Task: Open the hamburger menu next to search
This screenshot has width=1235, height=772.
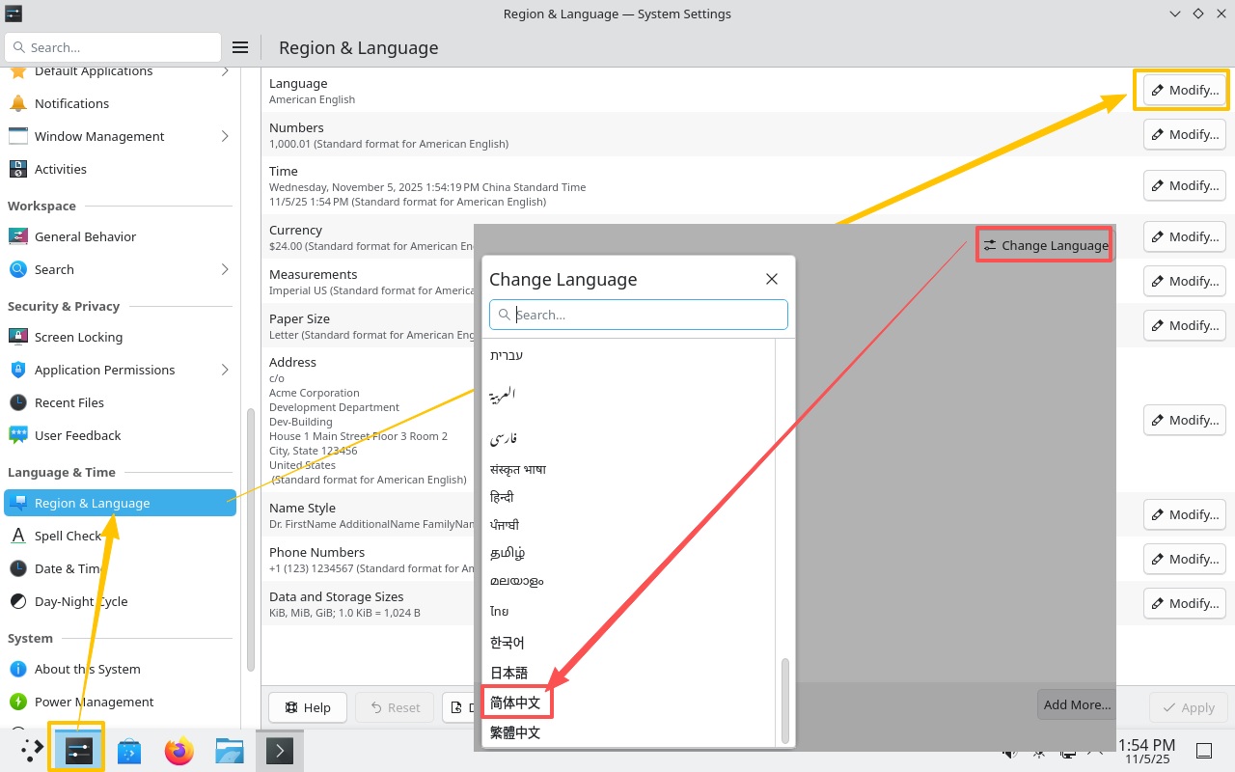Action: (x=240, y=47)
